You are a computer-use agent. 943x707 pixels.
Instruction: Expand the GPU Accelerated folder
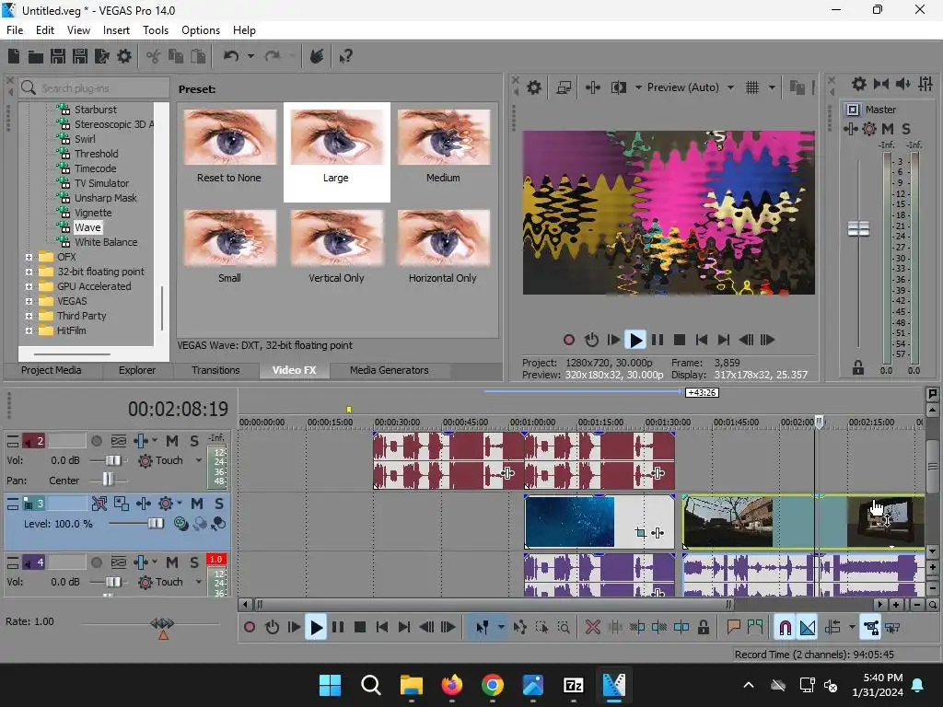[29, 286]
